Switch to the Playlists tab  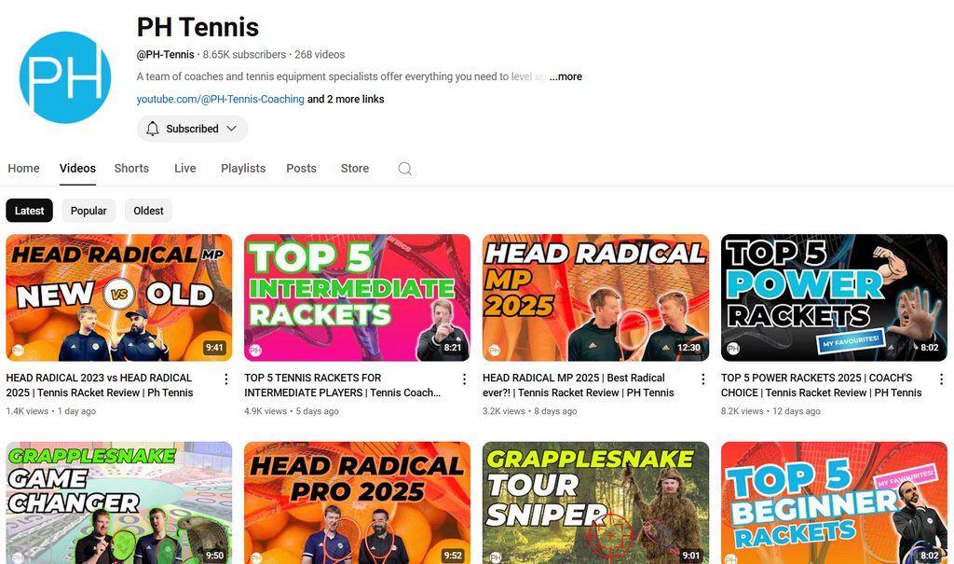click(243, 168)
